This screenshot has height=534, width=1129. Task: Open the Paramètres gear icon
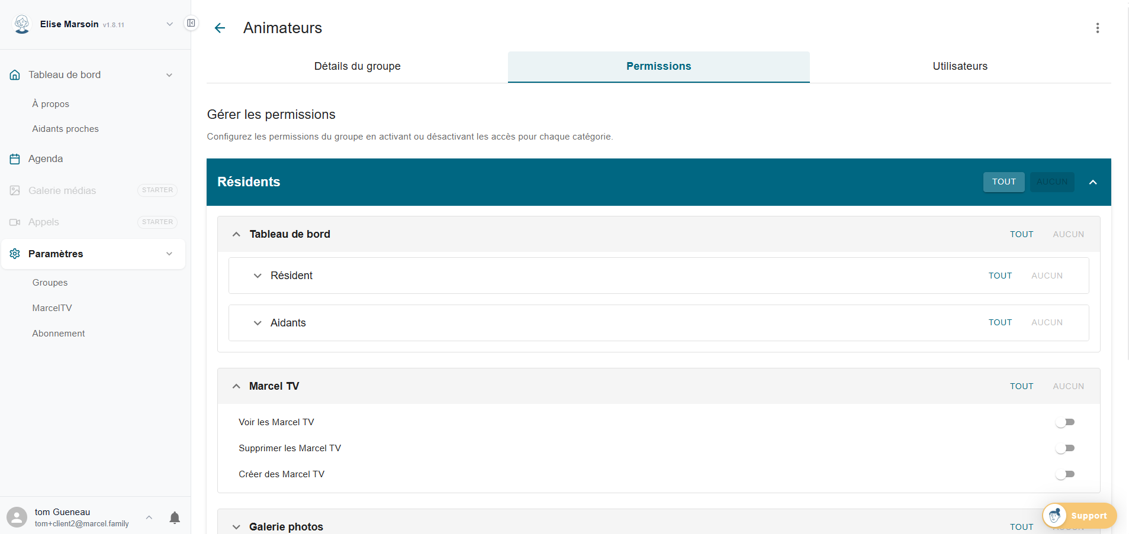(15, 254)
